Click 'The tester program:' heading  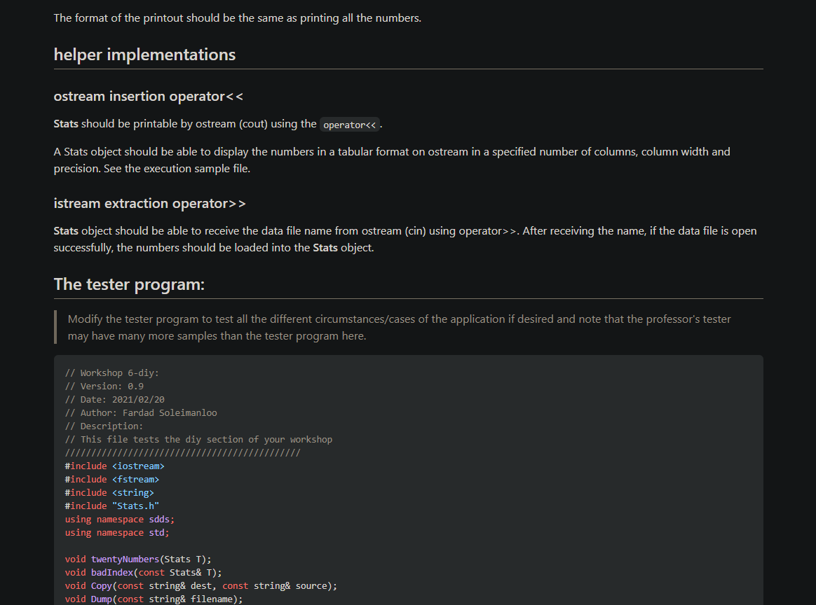[128, 284]
